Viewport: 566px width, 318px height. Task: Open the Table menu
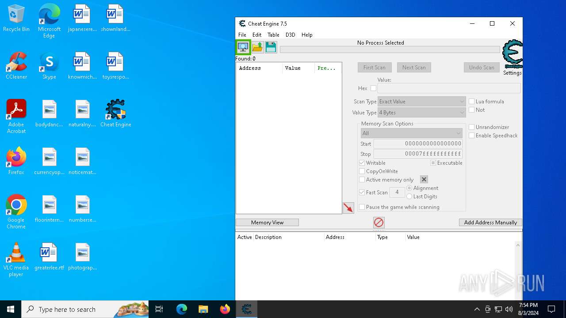tap(273, 35)
